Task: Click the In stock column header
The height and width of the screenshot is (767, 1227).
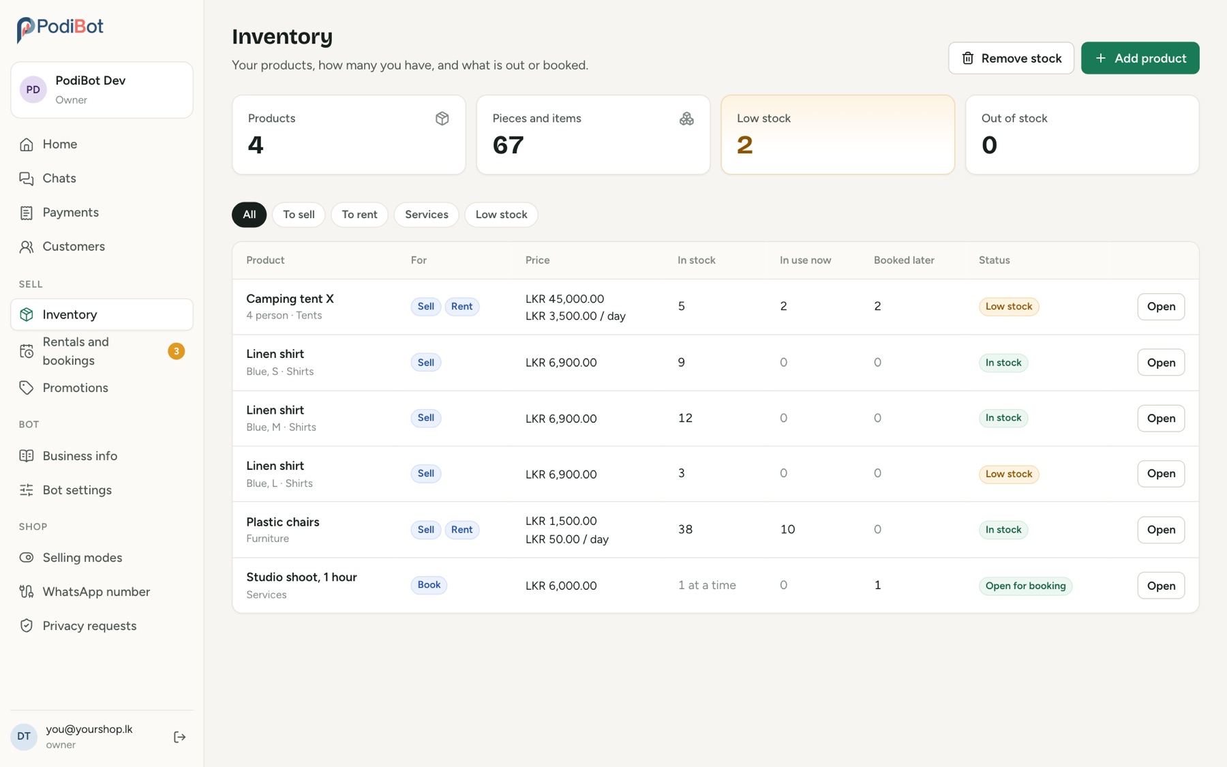Action: point(696,260)
